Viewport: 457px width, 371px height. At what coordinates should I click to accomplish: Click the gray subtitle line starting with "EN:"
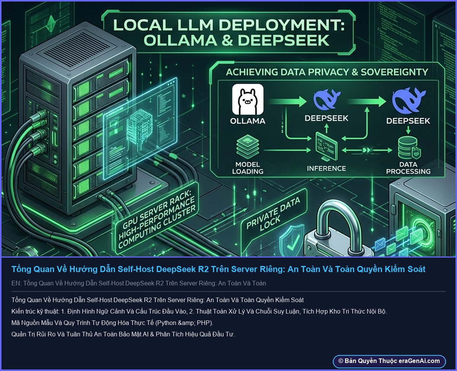tap(139, 283)
